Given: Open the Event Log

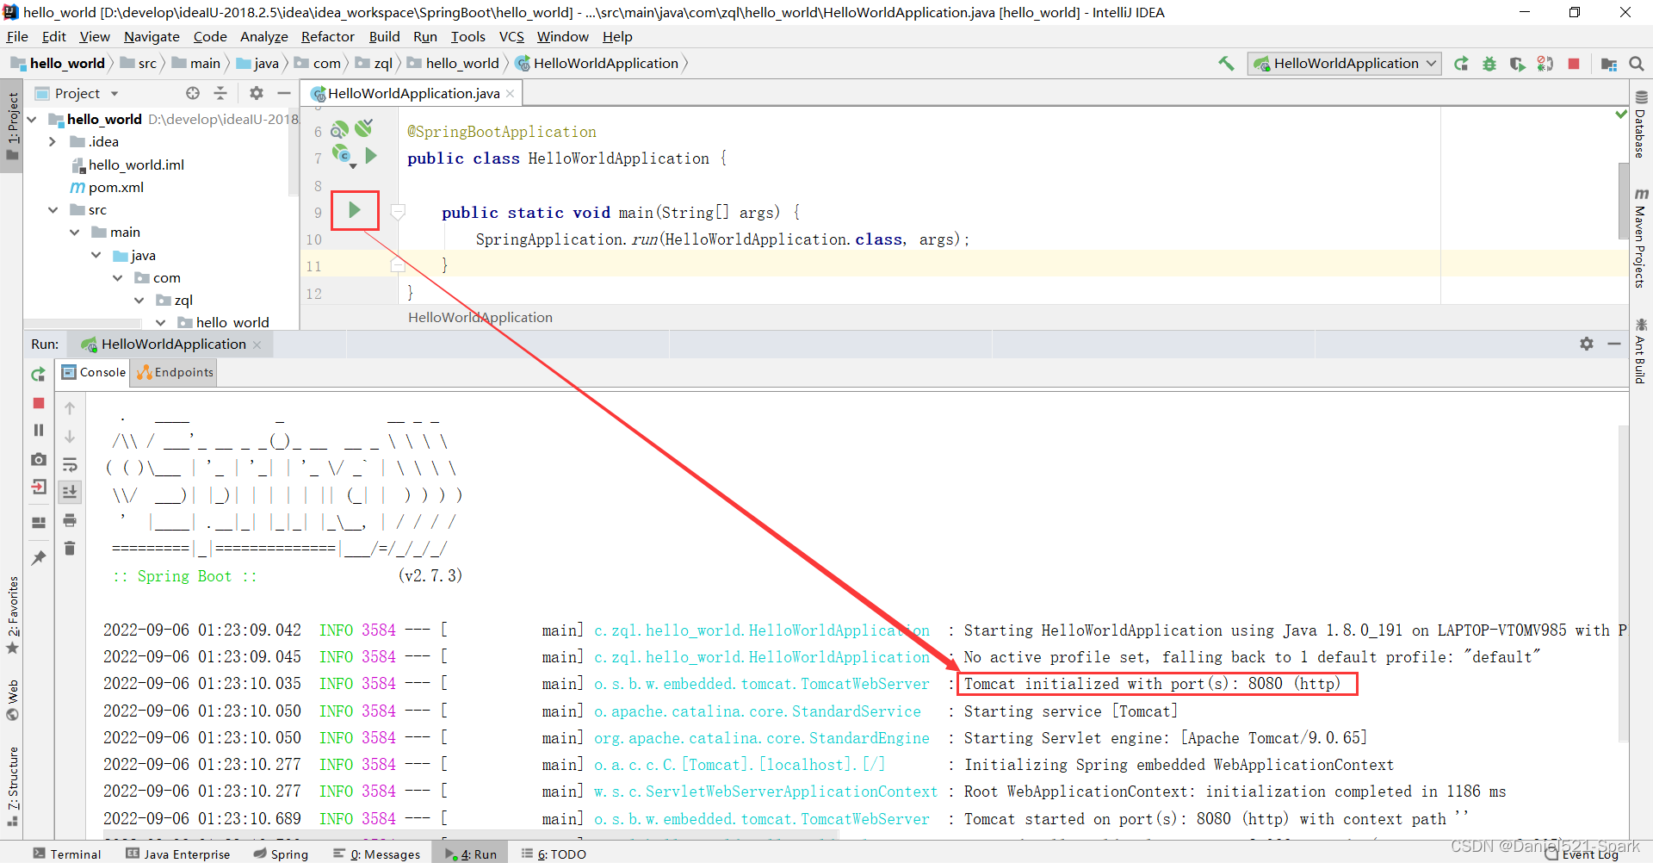Looking at the screenshot, I should tap(1581, 854).
